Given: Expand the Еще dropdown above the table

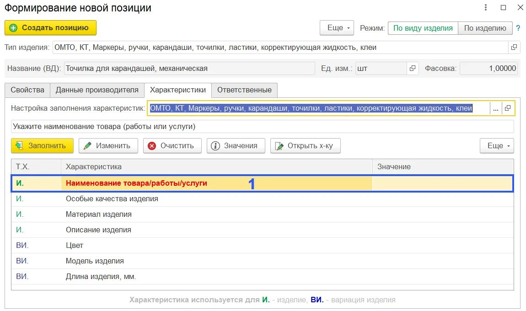Looking at the screenshot, I should tap(497, 145).
